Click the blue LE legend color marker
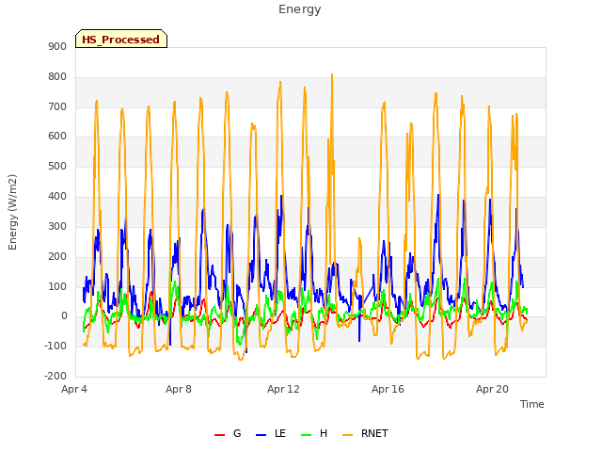Image resolution: width=602 pixels, height=452 pixels. [261, 435]
